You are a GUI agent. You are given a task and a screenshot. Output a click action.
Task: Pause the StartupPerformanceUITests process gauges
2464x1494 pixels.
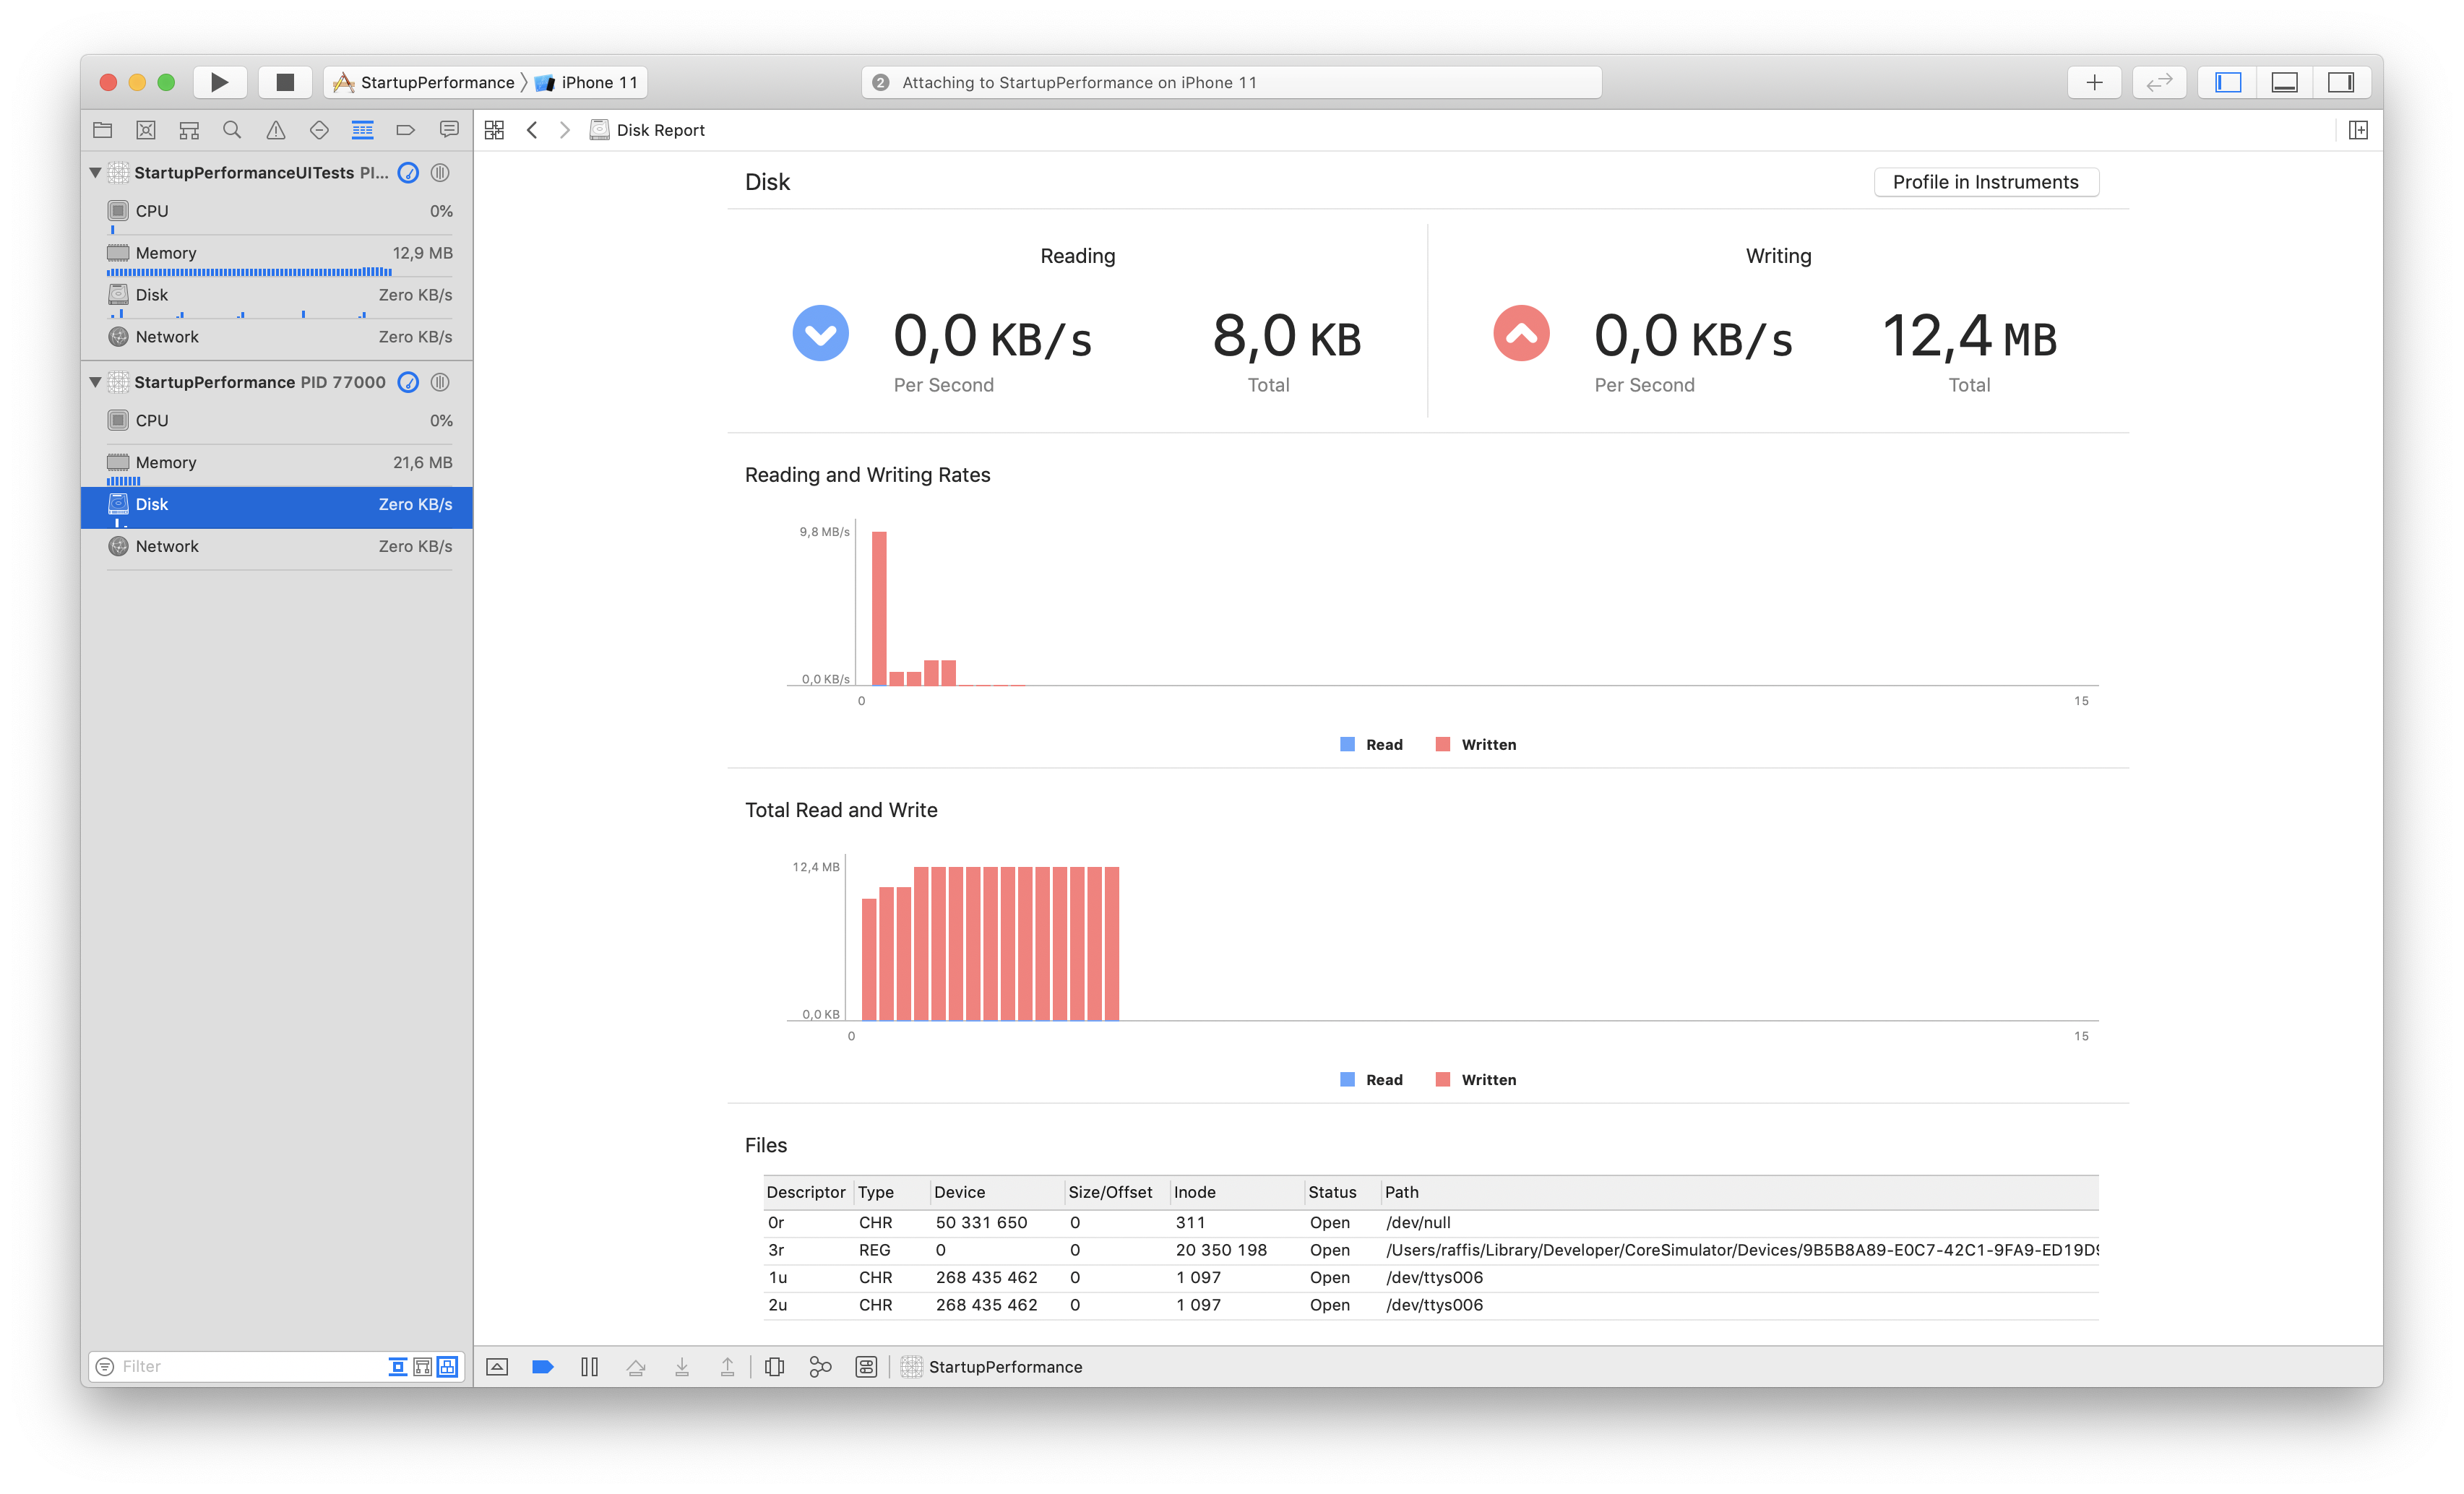(x=440, y=172)
